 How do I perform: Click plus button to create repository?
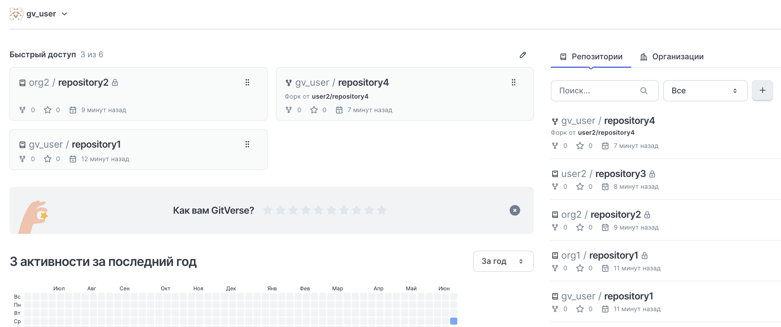(762, 91)
